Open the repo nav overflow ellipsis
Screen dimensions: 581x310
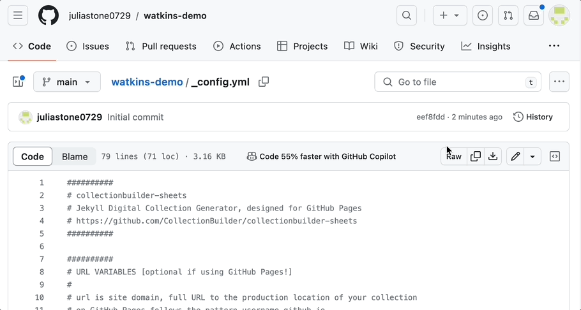[x=554, y=46]
